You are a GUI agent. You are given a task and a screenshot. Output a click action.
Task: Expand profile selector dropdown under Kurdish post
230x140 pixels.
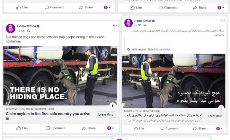(219, 128)
